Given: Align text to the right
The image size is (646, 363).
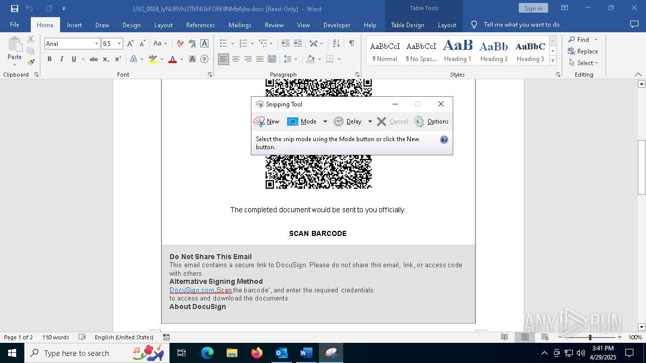Looking at the screenshot, I should coord(248,59).
